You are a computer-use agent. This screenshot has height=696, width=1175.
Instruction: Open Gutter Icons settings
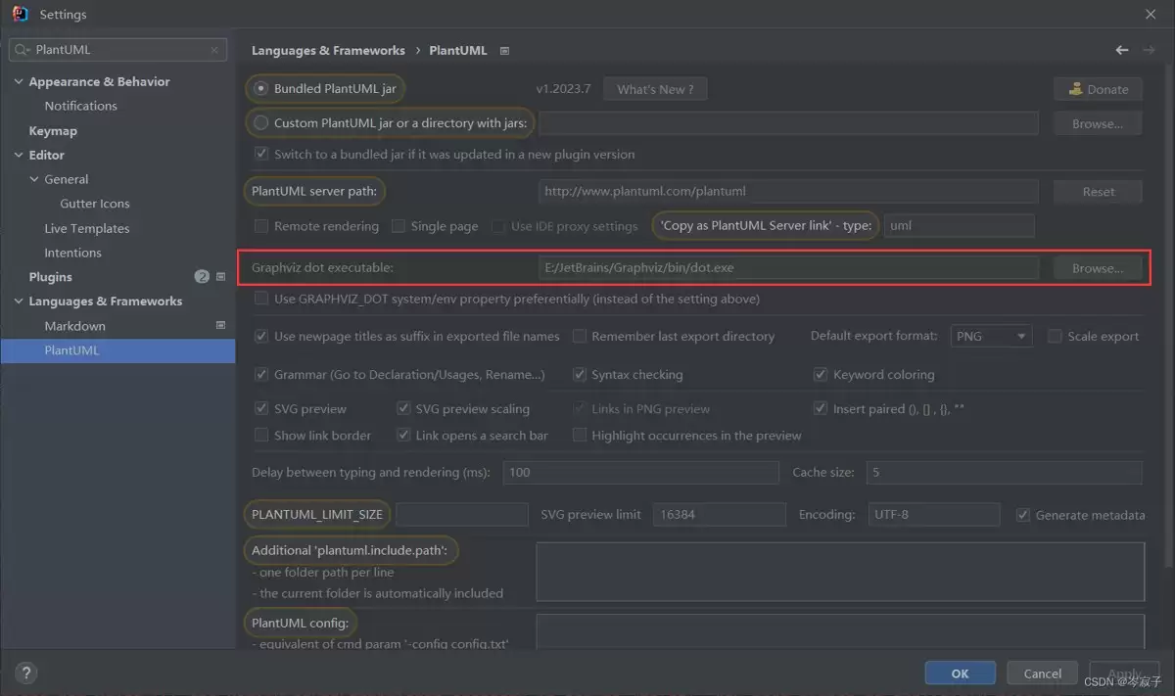94,204
